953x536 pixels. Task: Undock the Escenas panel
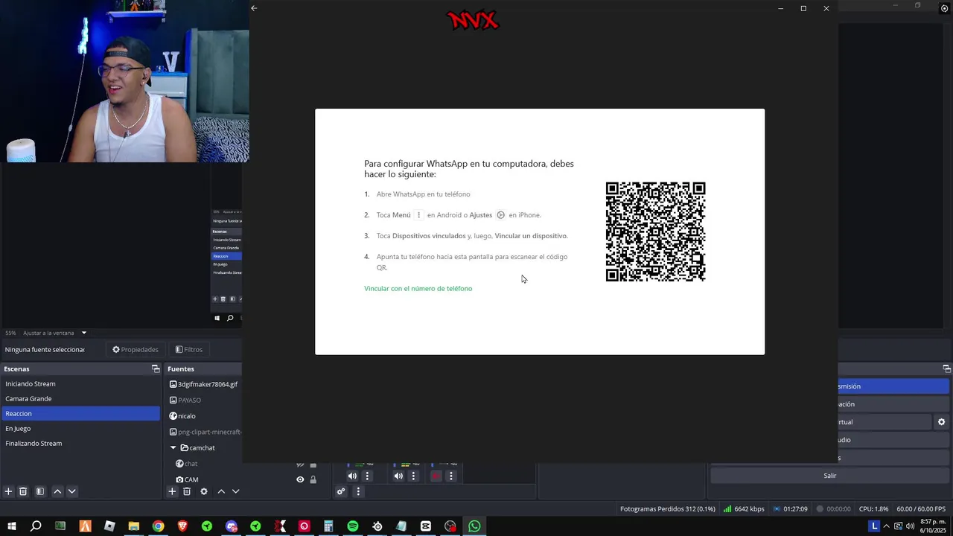(156, 368)
